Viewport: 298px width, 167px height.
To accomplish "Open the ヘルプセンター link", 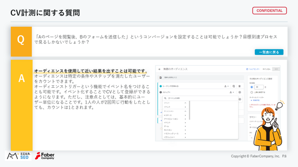I will [x=253, y=69].
